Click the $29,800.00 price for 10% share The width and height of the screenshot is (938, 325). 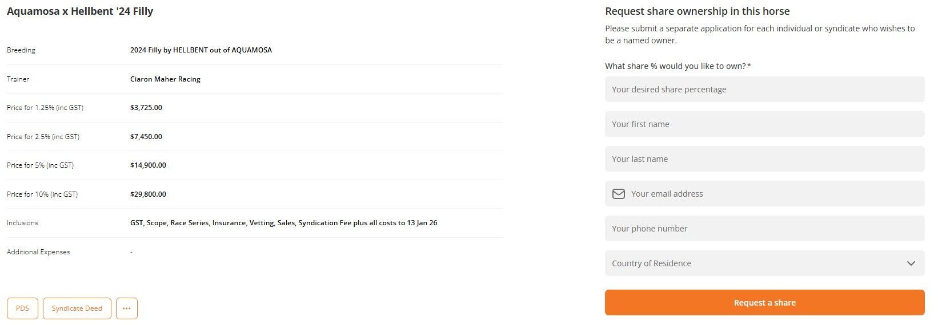coord(148,194)
